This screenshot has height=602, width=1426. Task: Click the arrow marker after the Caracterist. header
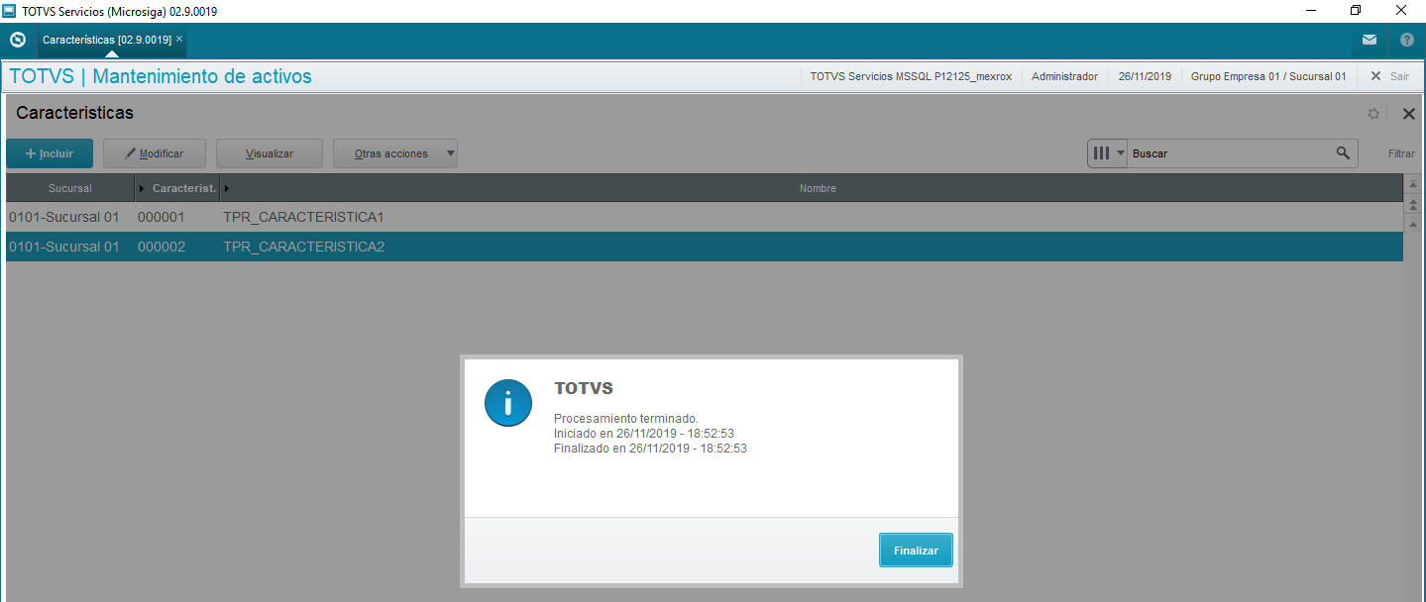tap(226, 188)
